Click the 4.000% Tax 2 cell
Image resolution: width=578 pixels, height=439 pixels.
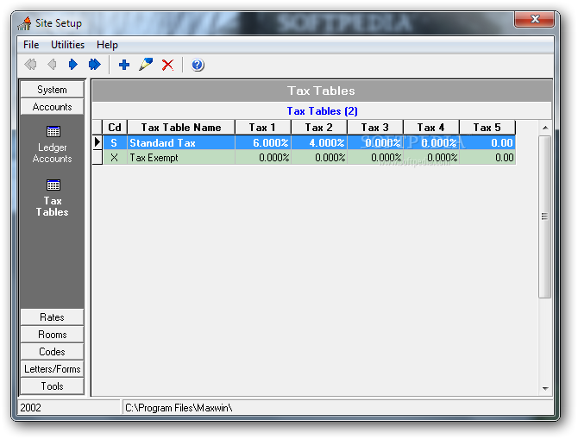pos(319,142)
